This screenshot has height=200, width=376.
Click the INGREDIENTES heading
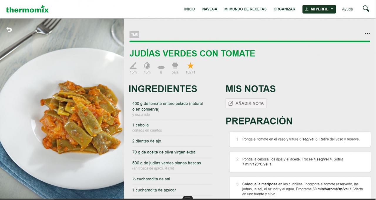point(163,89)
